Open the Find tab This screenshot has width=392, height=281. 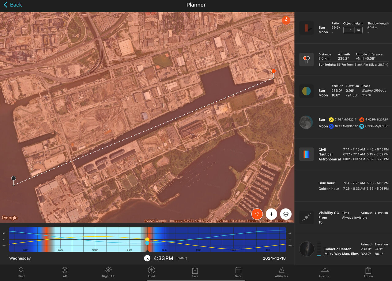(21, 272)
